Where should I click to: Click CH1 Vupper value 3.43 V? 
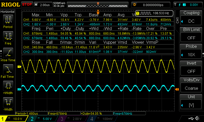pos(108,47)
